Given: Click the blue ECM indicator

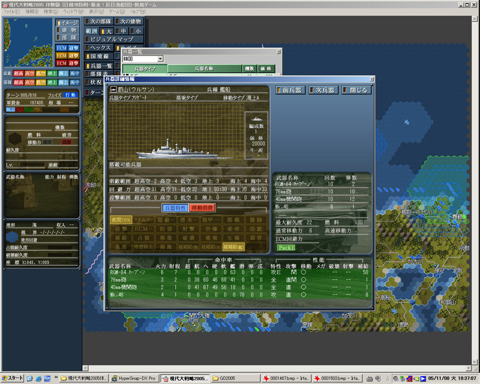Looking at the screenshot, I should (x=62, y=48).
